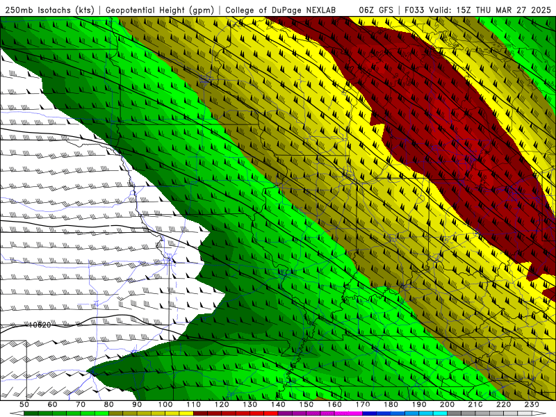Click the dark blue swatch under 170
This screenshot has width=556, height=417.
[370, 414]
